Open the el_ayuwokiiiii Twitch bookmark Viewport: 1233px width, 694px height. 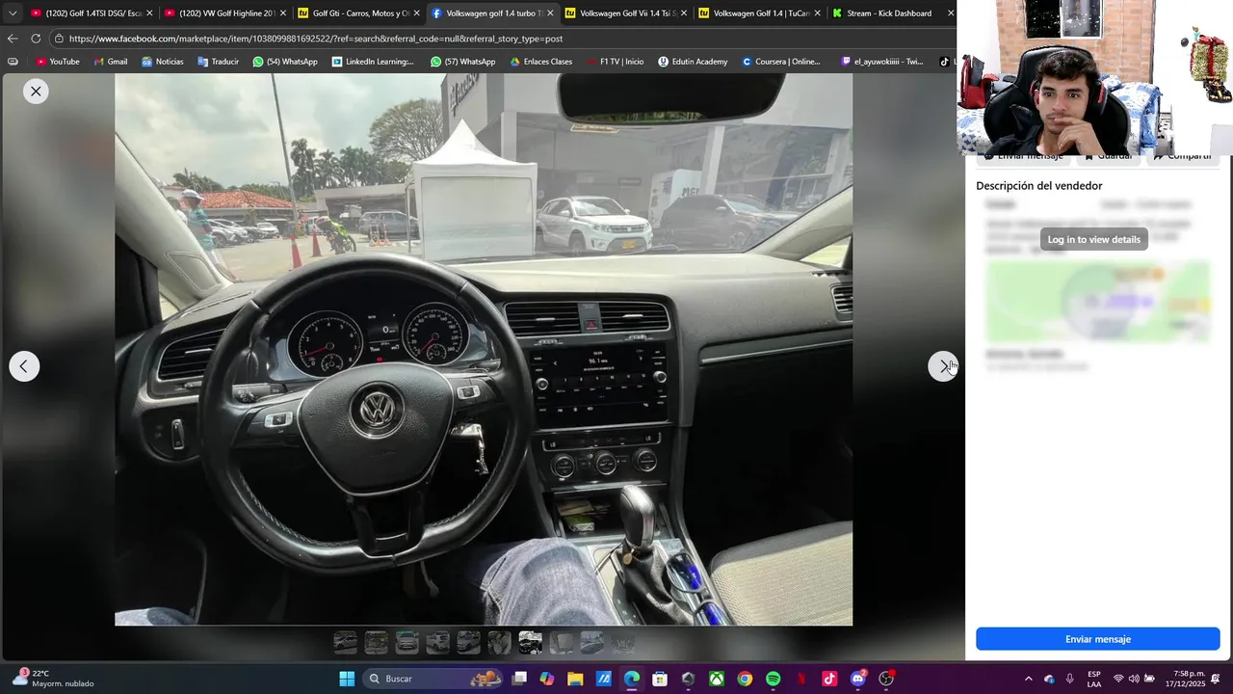(881, 62)
